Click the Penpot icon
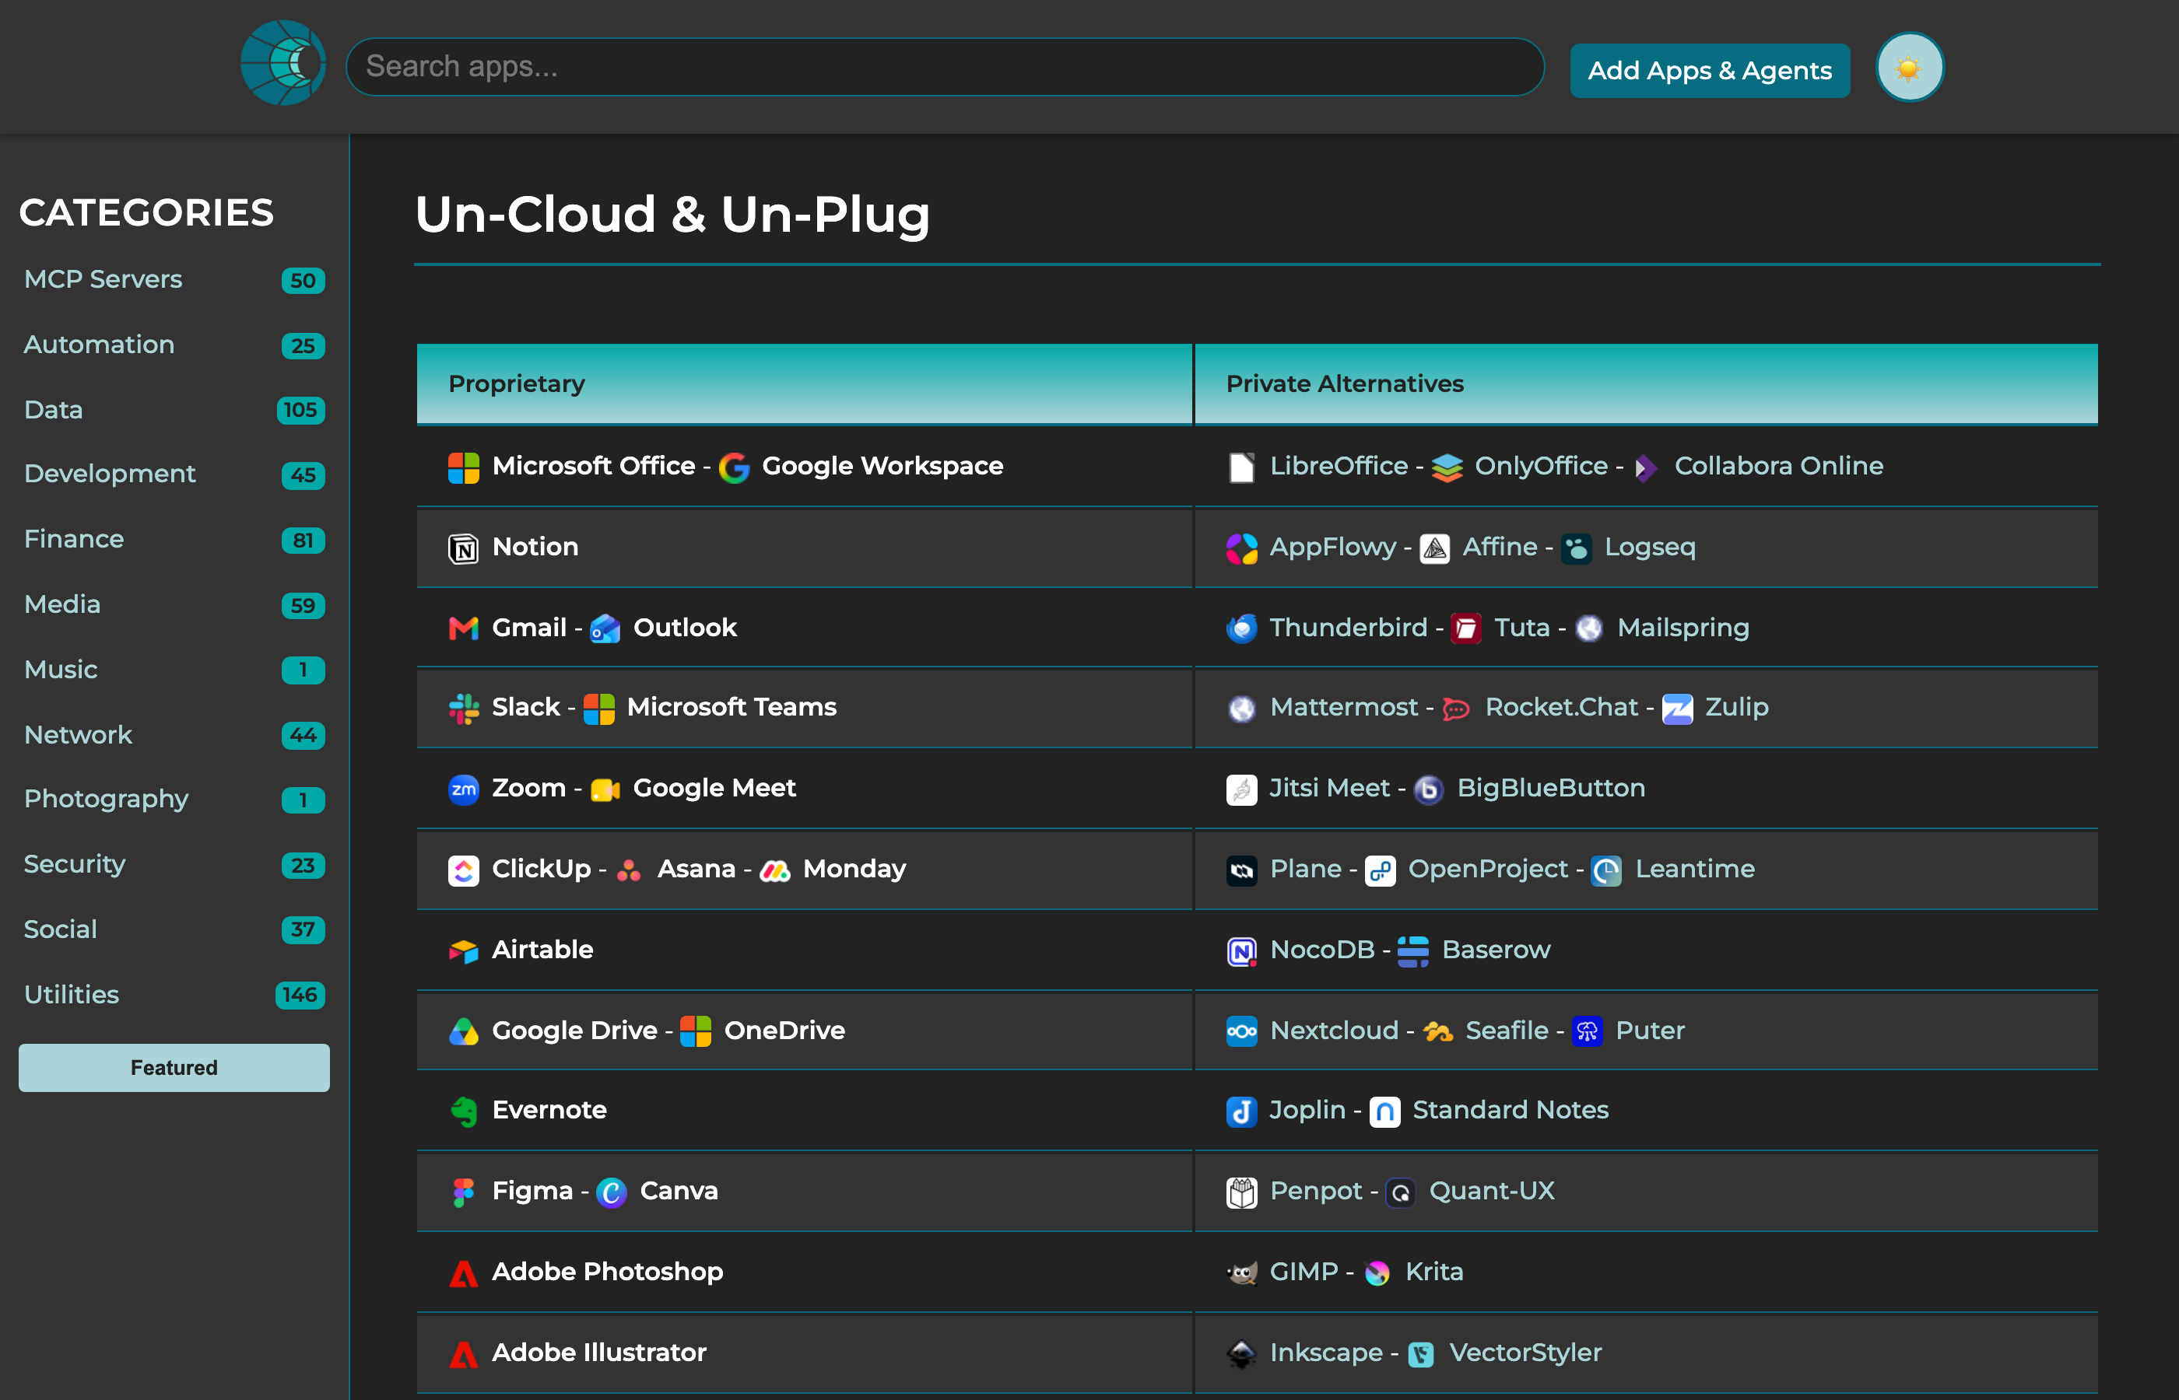 [x=1241, y=1192]
